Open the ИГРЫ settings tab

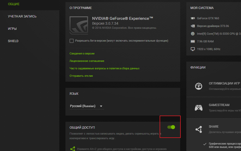(x=12, y=29)
